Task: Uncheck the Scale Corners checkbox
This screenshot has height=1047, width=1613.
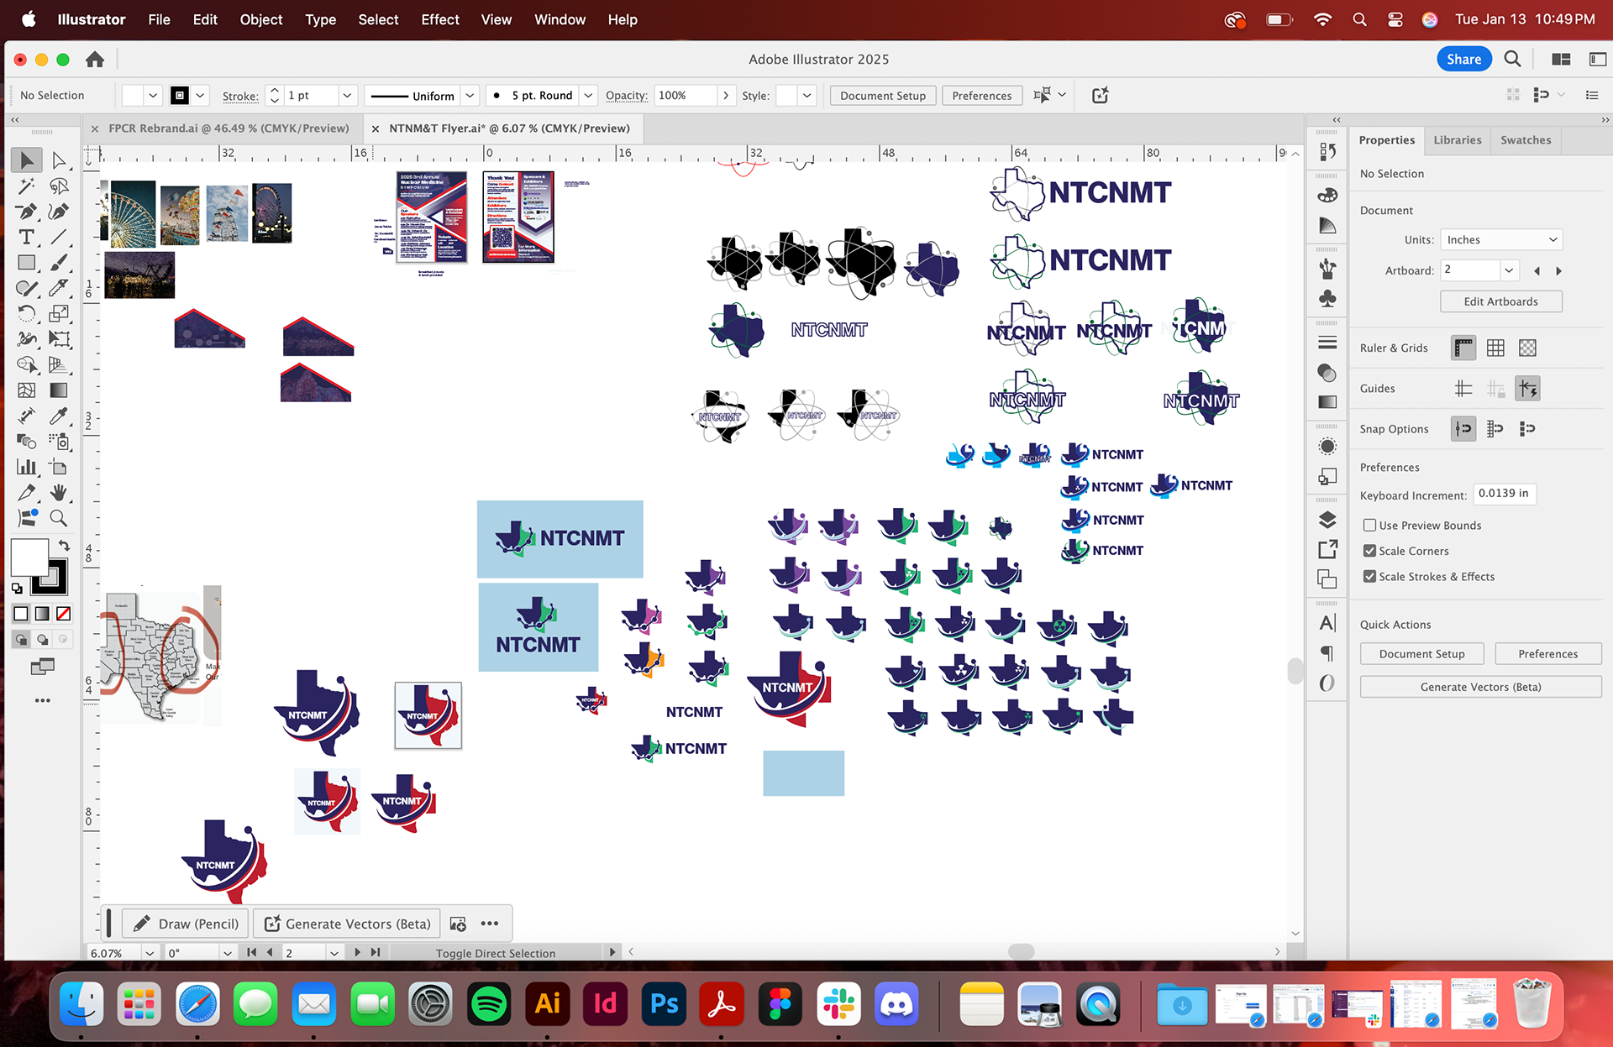Action: pyautogui.click(x=1369, y=551)
